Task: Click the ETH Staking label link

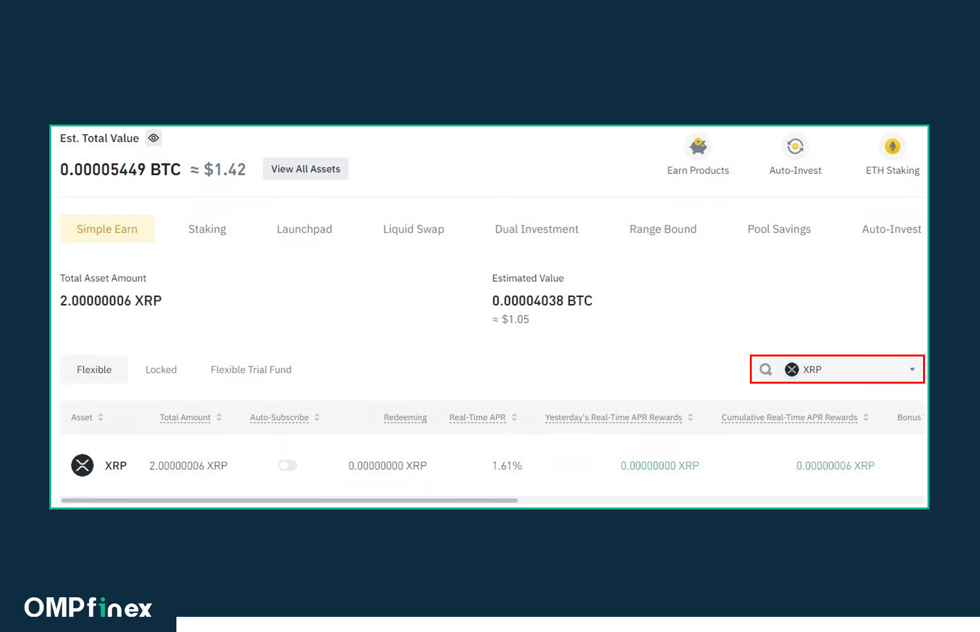Action: 892,171
